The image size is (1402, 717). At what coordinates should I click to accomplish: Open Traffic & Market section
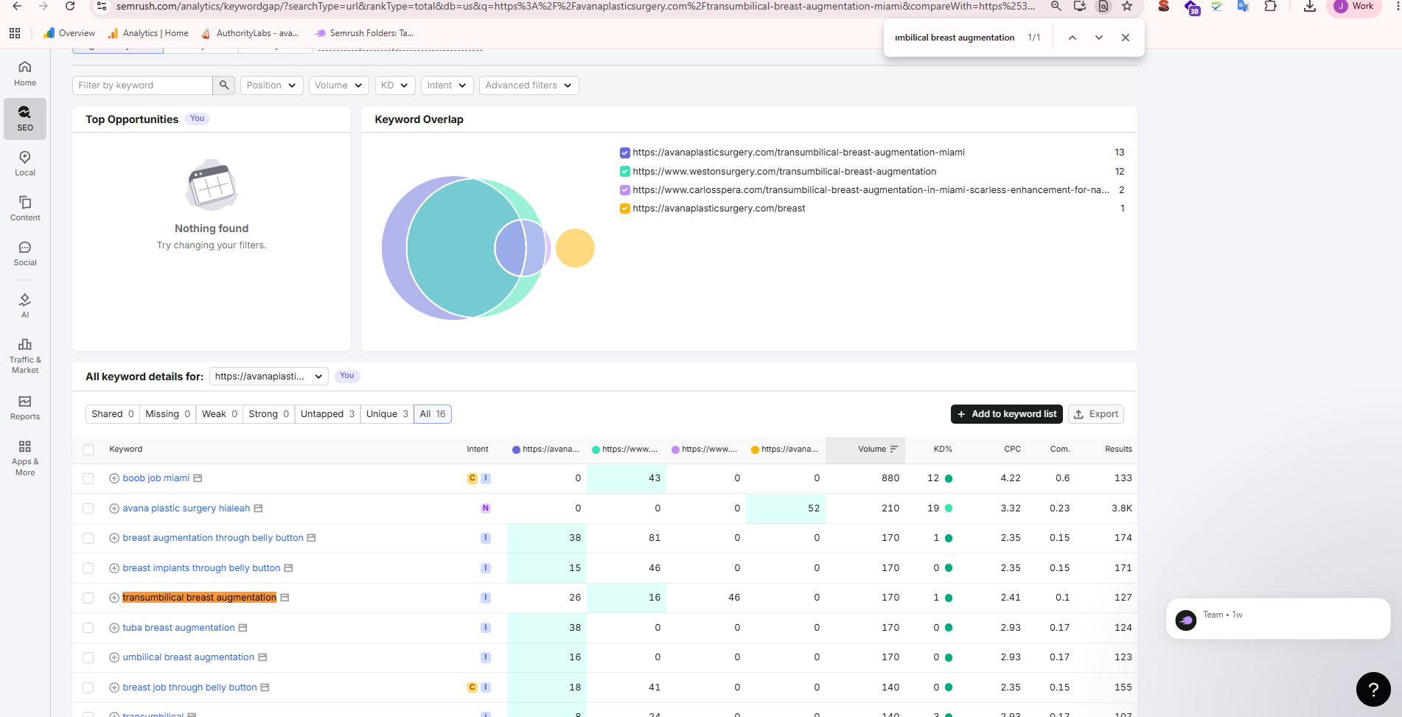[x=25, y=356]
